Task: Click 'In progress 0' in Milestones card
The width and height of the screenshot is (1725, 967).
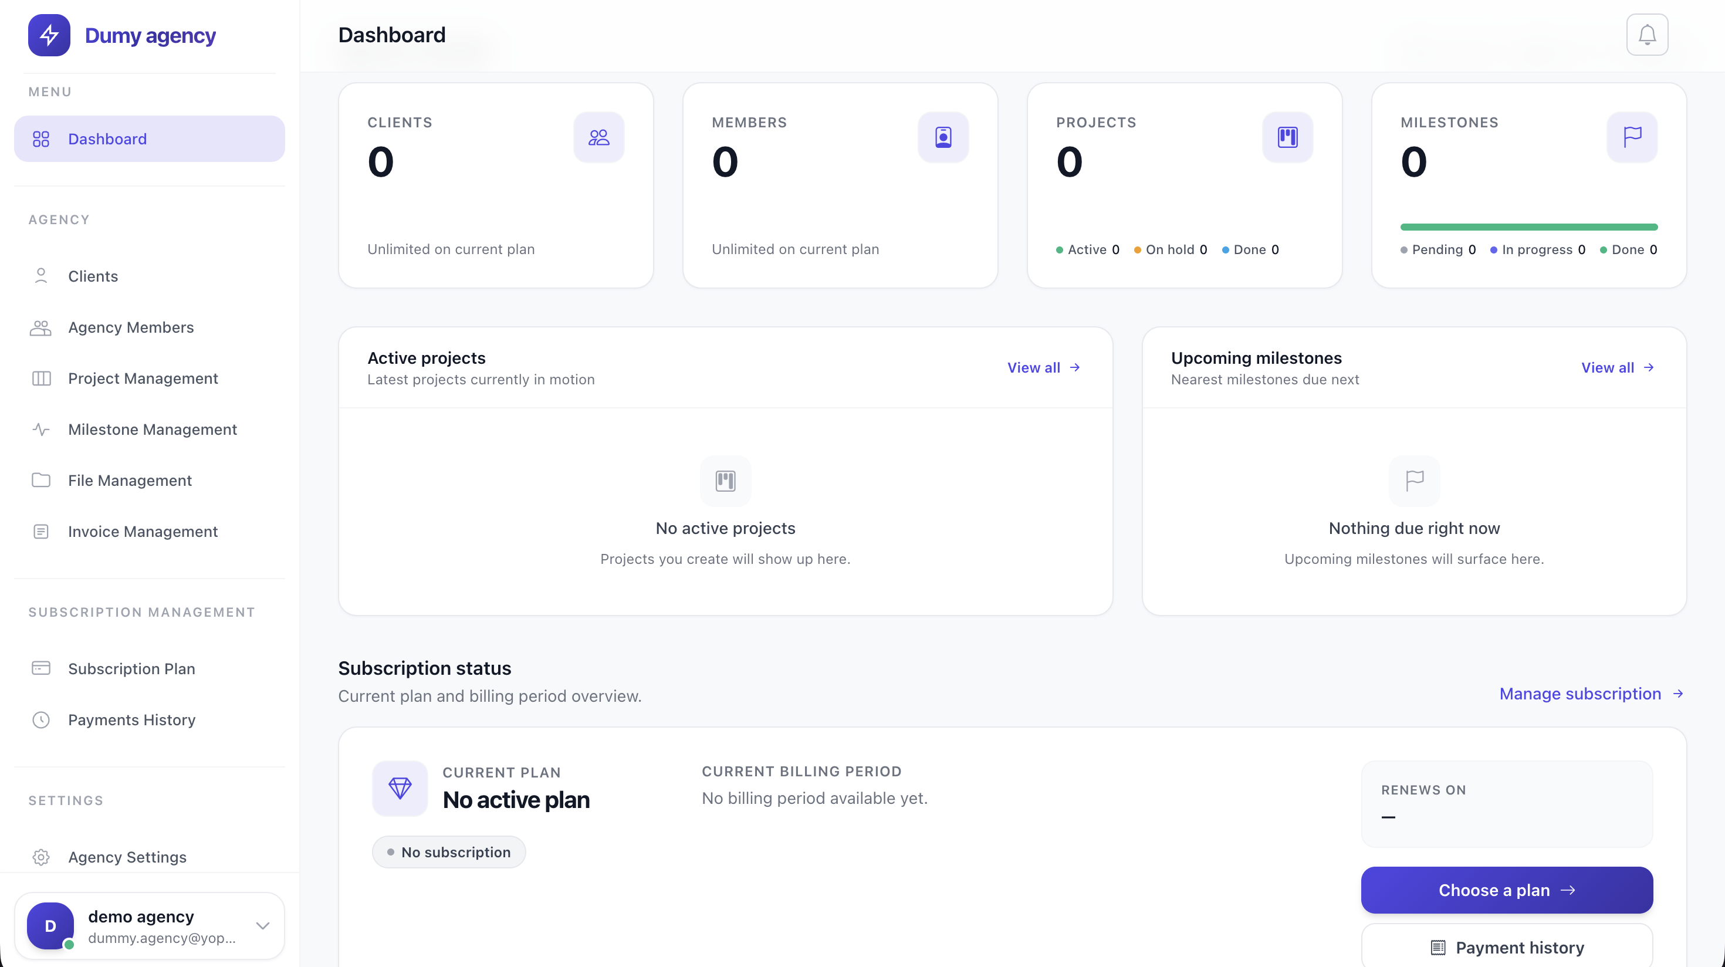Action: (1537, 250)
